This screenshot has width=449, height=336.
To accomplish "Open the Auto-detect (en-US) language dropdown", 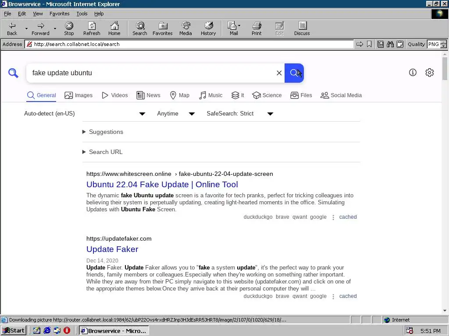I will (x=85, y=113).
